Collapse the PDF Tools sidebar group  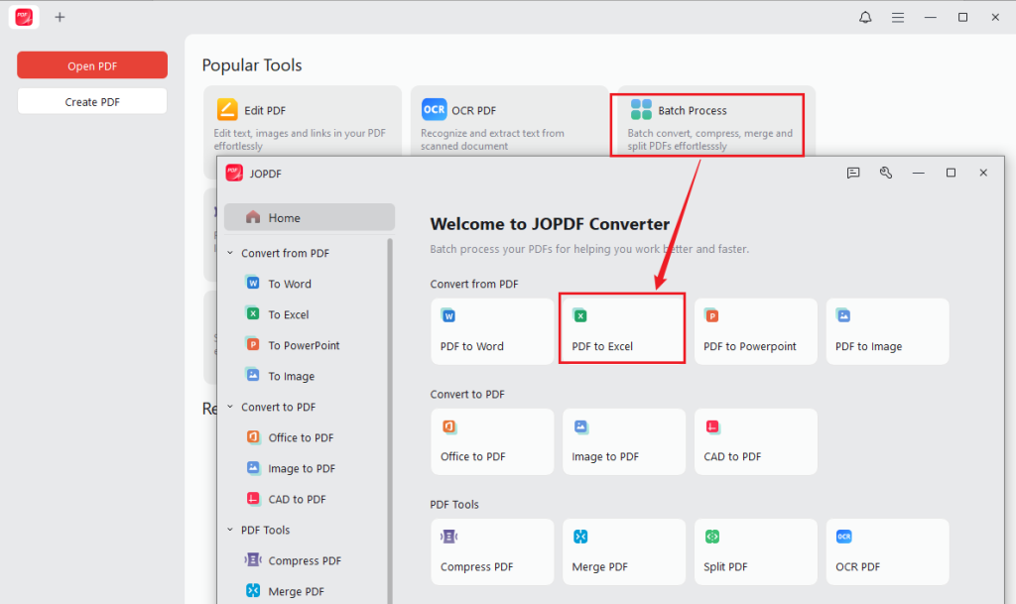230,530
